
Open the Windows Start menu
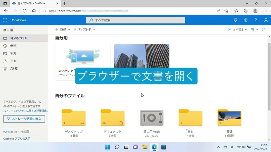point(107,147)
